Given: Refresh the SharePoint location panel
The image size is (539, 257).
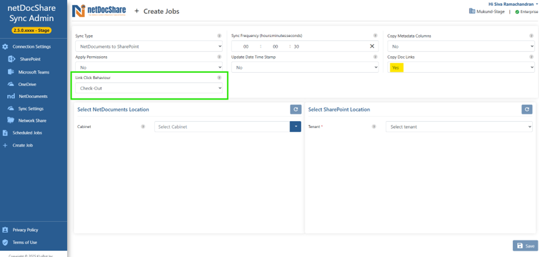Looking at the screenshot, I should pyautogui.click(x=527, y=110).
